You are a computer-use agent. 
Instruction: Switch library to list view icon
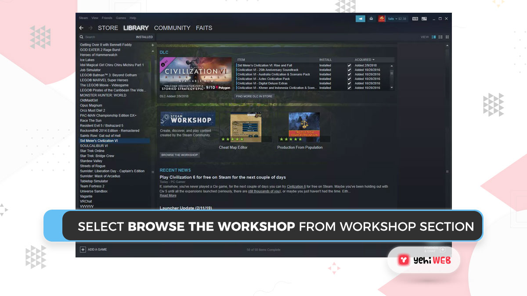pyautogui.click(x=440, y=37)
